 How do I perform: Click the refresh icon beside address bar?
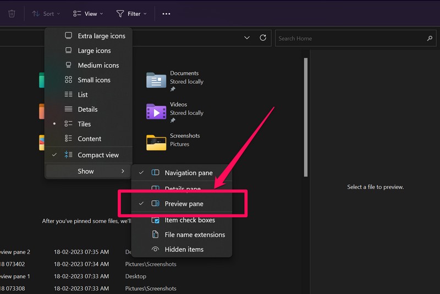click(263, 38)
